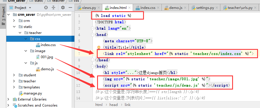Fold the html tag at line 3
This screenshot has height=108, width=260.
(x=93, y=29)
